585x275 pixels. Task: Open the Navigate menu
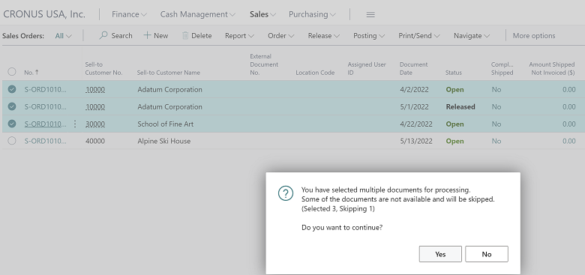point(472,36)
